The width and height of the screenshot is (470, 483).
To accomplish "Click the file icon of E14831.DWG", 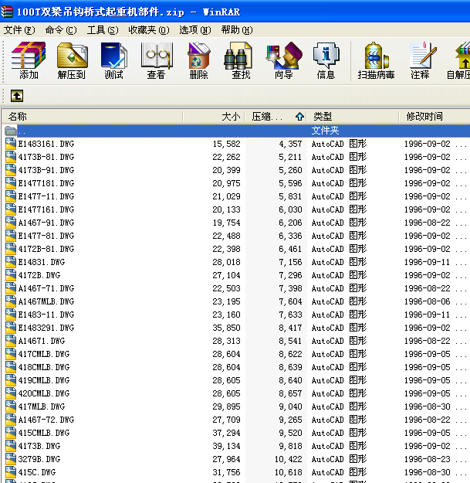I will (11, 262).
